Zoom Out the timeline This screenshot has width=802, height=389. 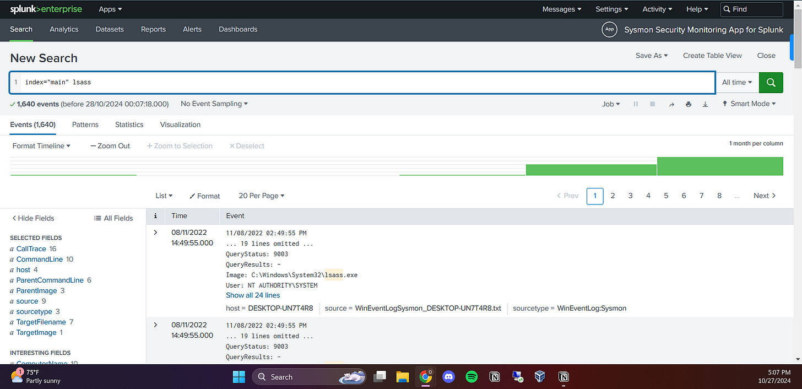(x=110, y=146)
